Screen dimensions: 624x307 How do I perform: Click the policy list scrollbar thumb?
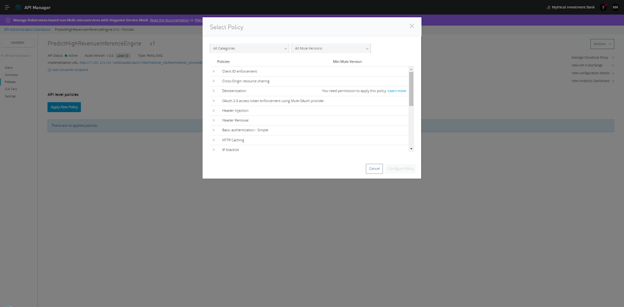411,89
